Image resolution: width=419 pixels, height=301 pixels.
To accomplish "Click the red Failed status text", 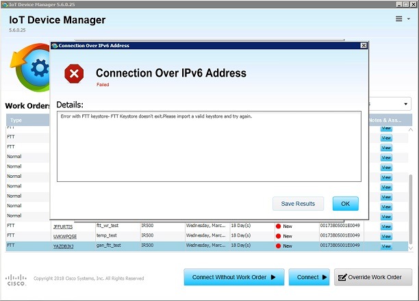I will pyautogui.click(x=103, y=84).
